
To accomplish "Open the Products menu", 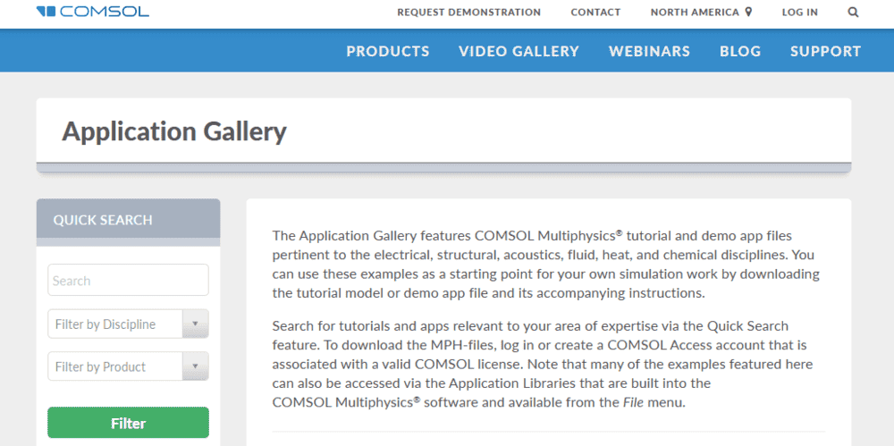I will click(x=388, y=51).
